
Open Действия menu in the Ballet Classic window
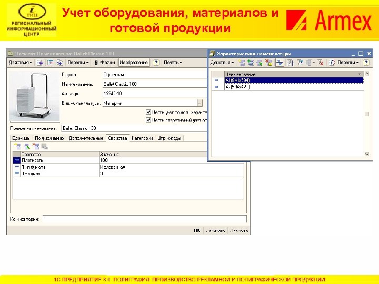20,63
